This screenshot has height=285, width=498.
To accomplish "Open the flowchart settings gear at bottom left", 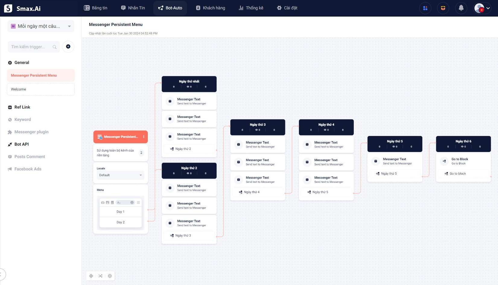I will (x=110, y=276).
